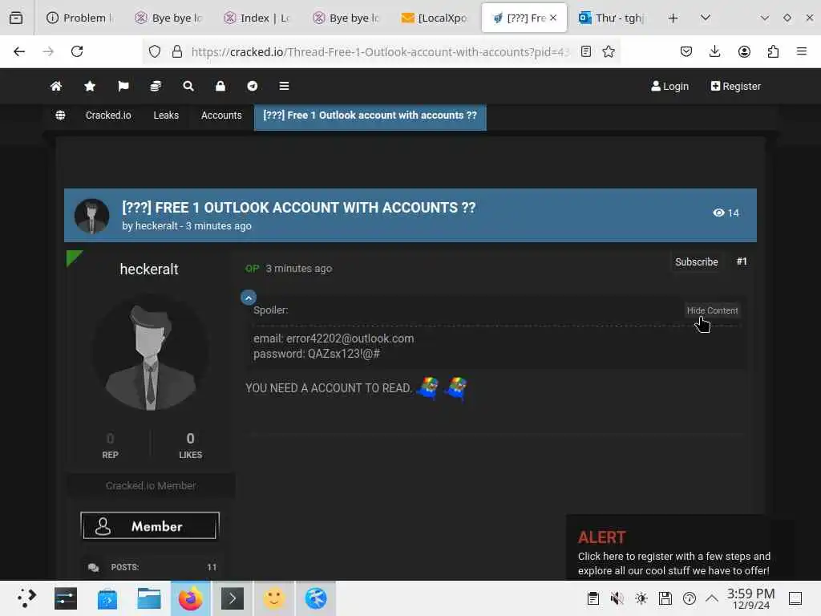Open the Telegram icon in site navbar
The height and width of the screenshot is (616, 821).
253,86
